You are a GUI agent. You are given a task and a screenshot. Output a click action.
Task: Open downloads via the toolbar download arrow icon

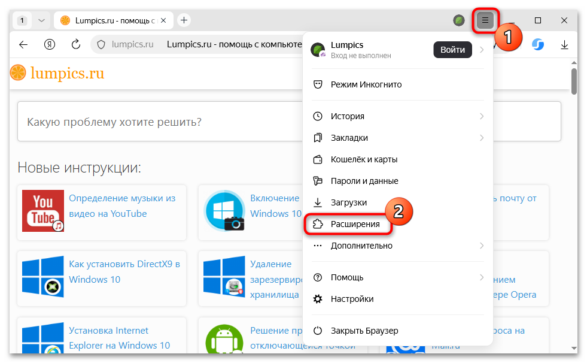click(564, 45)
